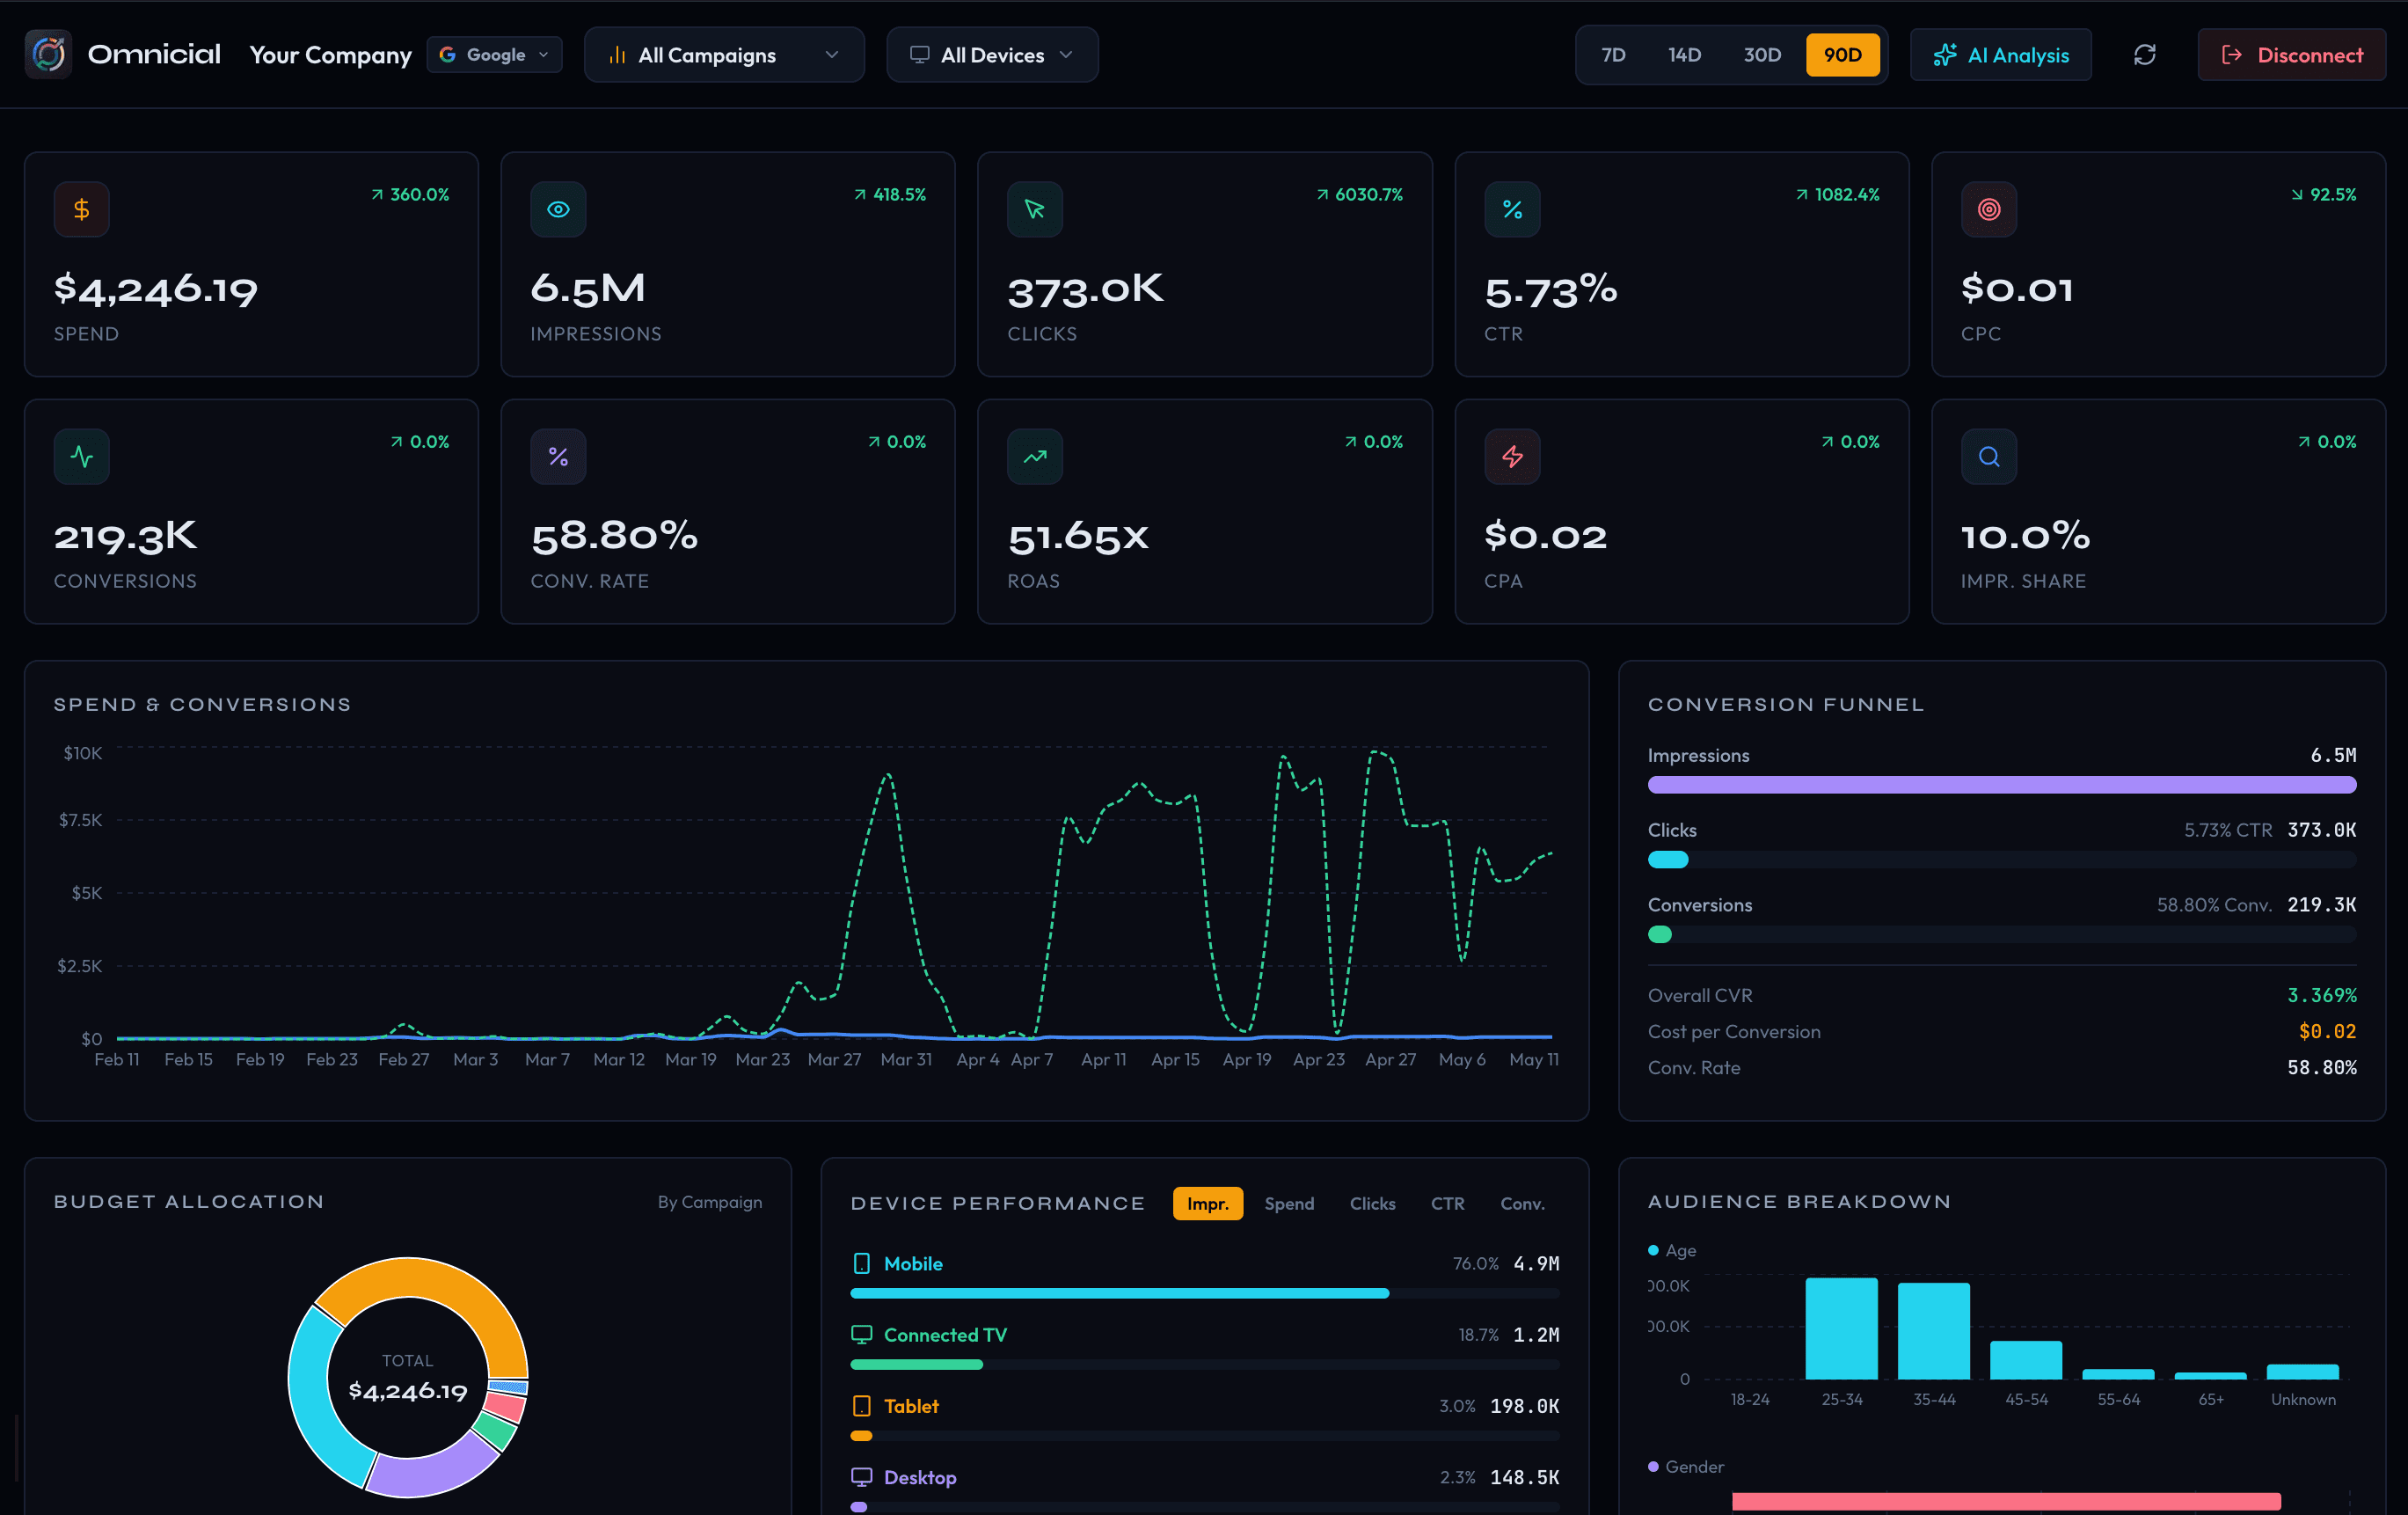2408x1515 pixels.
Task: Click the Omnicial brand name
Action: 154,54
